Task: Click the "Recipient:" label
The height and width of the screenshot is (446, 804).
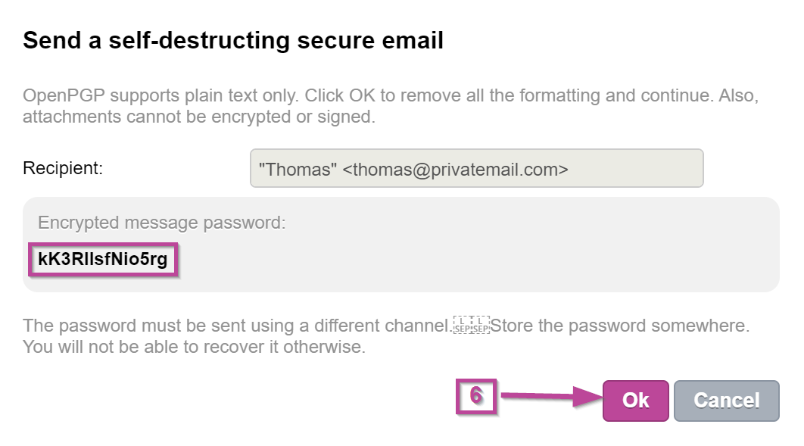Action: pyautogui.click(x=63, y=168)
